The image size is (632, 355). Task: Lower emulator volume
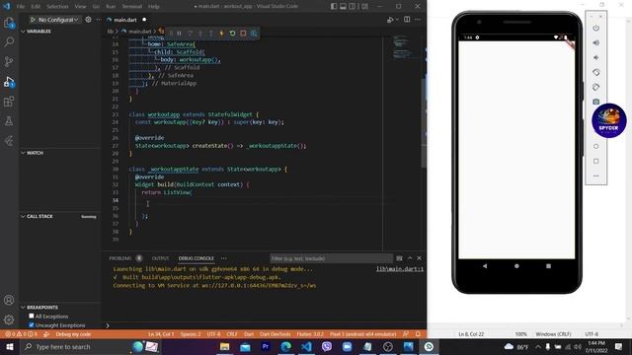point(596,57)
